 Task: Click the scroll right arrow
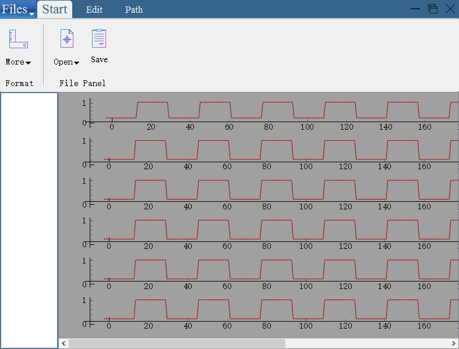tap(453, 343)
